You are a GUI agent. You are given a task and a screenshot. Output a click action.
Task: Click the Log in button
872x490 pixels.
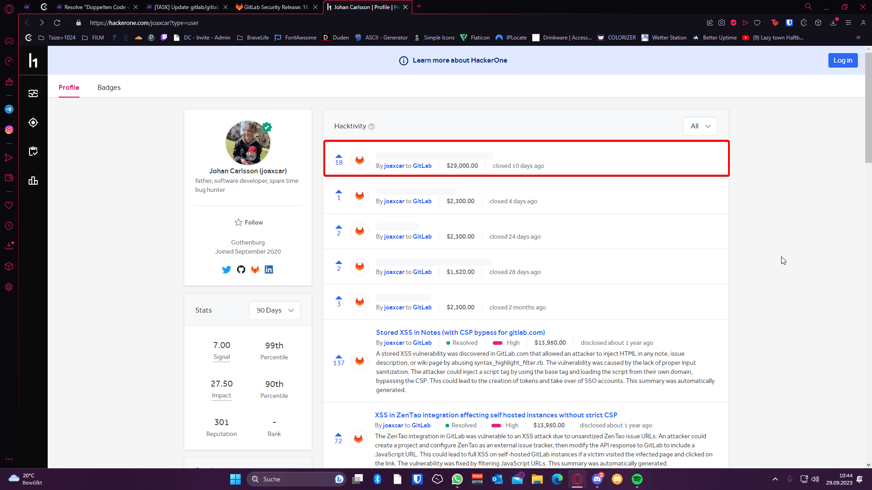842,60
